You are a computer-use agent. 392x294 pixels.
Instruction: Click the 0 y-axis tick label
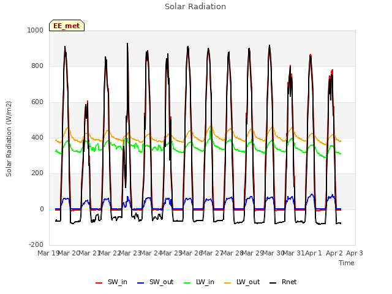[x=42, y=209]
